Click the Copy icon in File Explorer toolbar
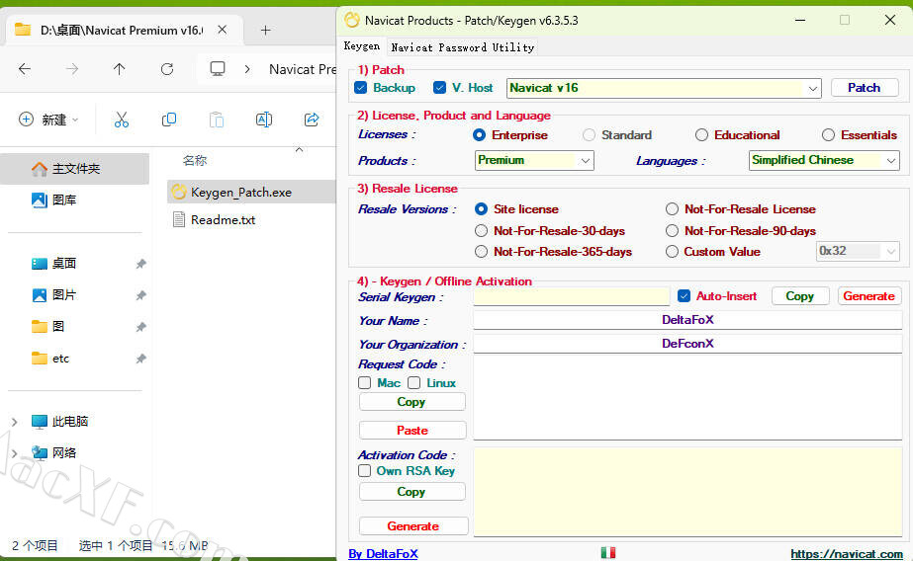 [169, 120]
